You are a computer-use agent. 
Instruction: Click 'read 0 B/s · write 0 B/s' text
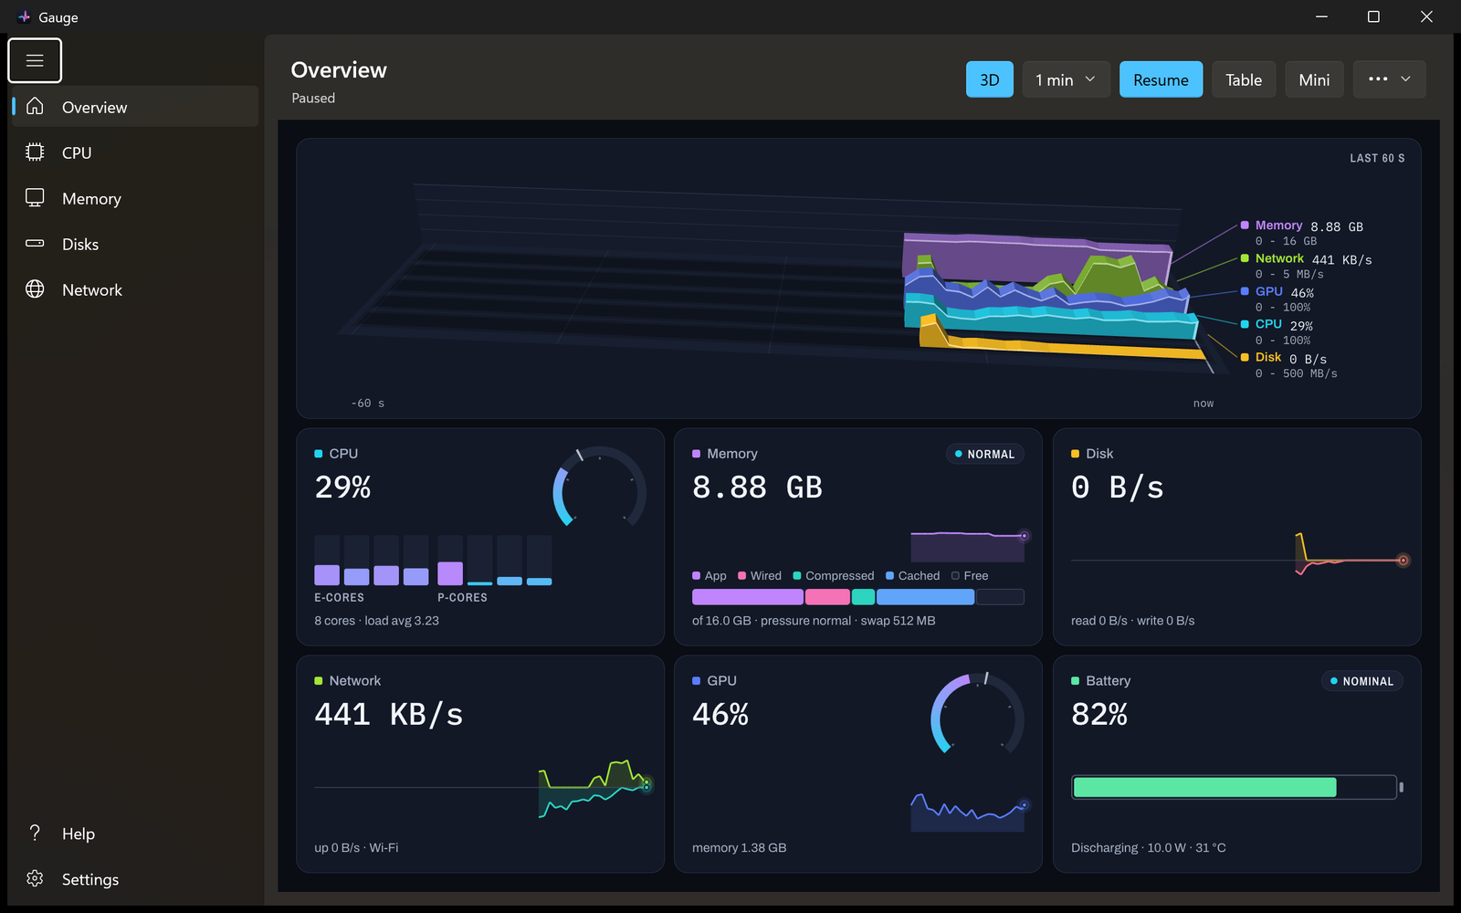click(1132, 621)
